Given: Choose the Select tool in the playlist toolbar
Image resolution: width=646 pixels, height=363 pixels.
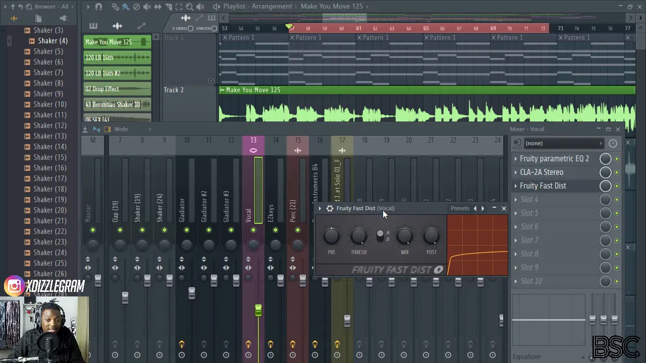Looking at the screenshot, I should [179, 7].
